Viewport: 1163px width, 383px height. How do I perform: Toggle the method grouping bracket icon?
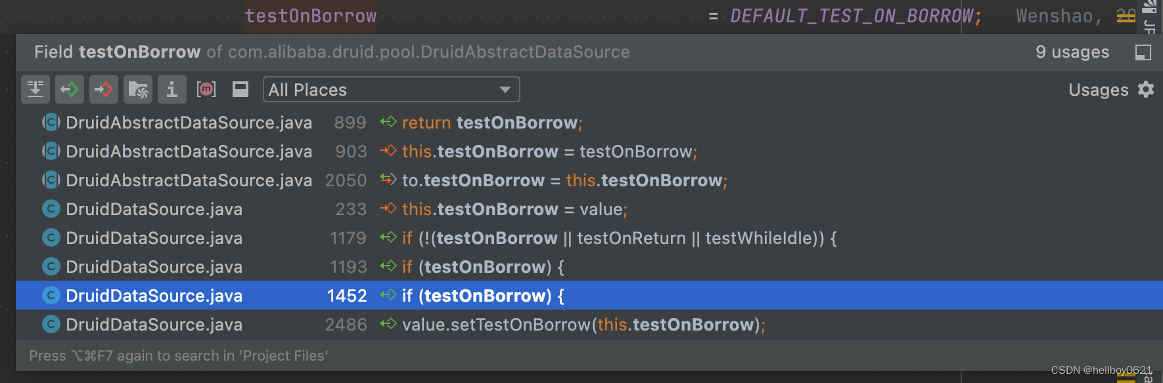coord(206,89)
